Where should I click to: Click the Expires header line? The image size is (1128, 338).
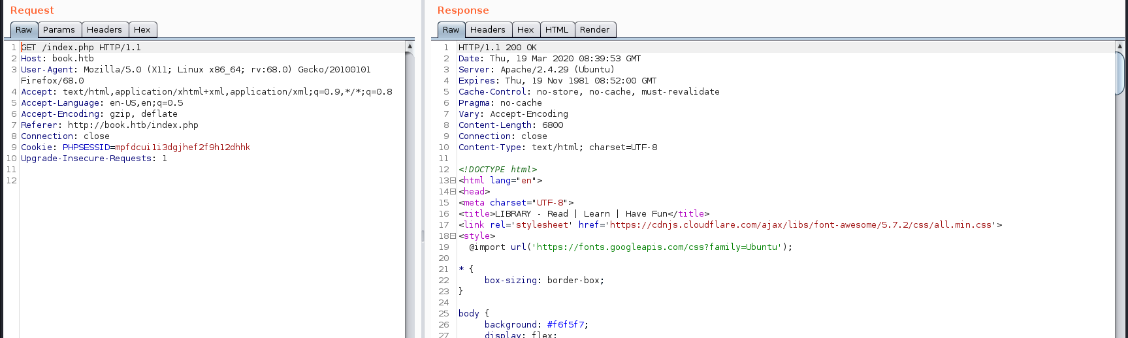[x=558, y=81]
